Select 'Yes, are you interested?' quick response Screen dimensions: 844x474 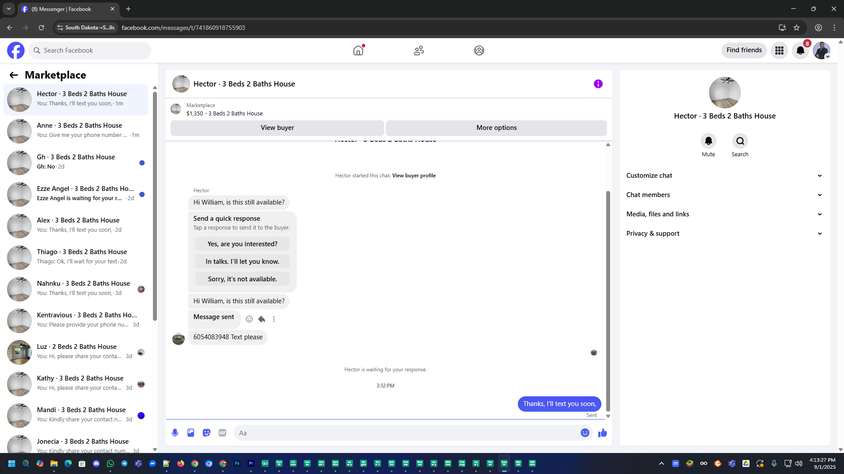[242, 244]
